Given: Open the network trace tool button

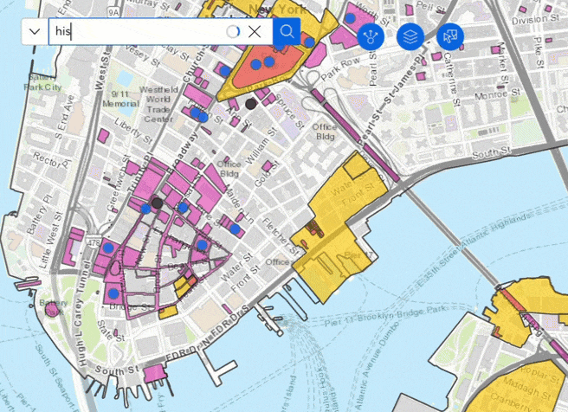Looking at the screenshot, I should [x=371, y=36].
